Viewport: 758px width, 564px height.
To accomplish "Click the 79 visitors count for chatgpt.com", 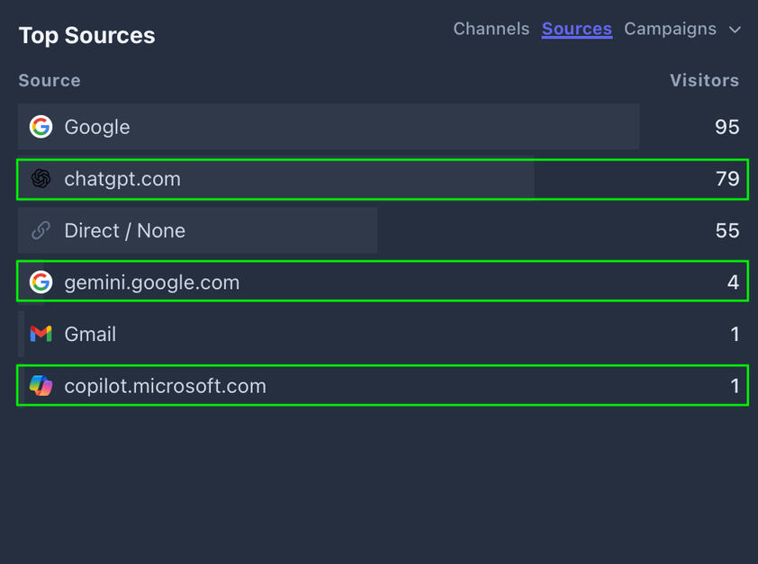I will 726,179.
